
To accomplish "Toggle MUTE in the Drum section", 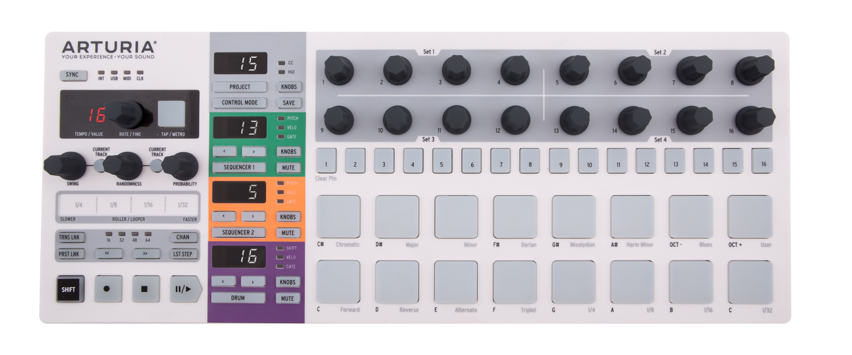I will 288,298.
